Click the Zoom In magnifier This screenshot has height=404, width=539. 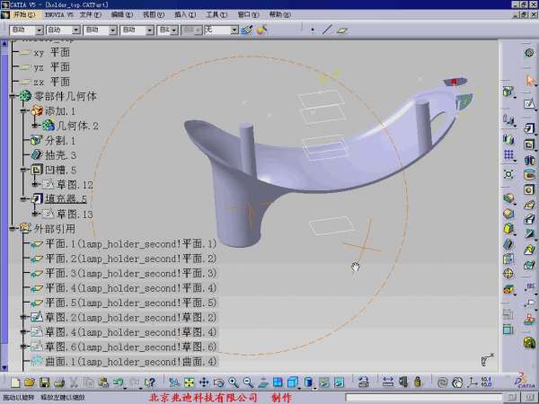pyautogui.click(x=234, y=382)
